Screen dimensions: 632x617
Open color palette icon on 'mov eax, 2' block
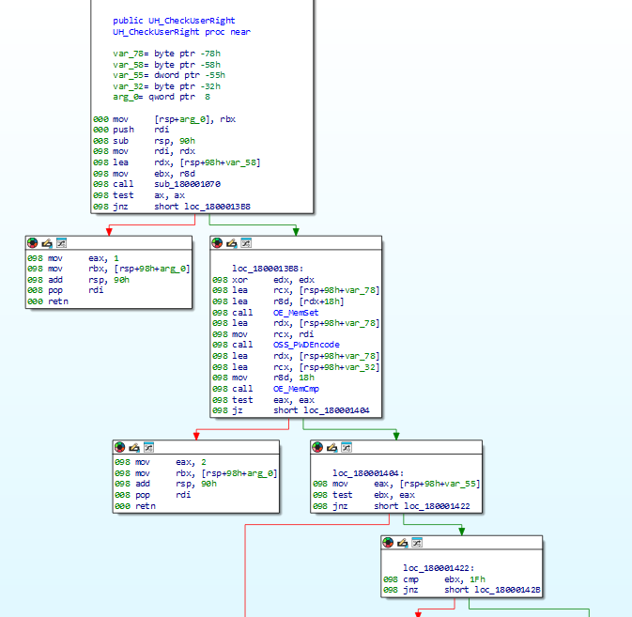(120, 448)
